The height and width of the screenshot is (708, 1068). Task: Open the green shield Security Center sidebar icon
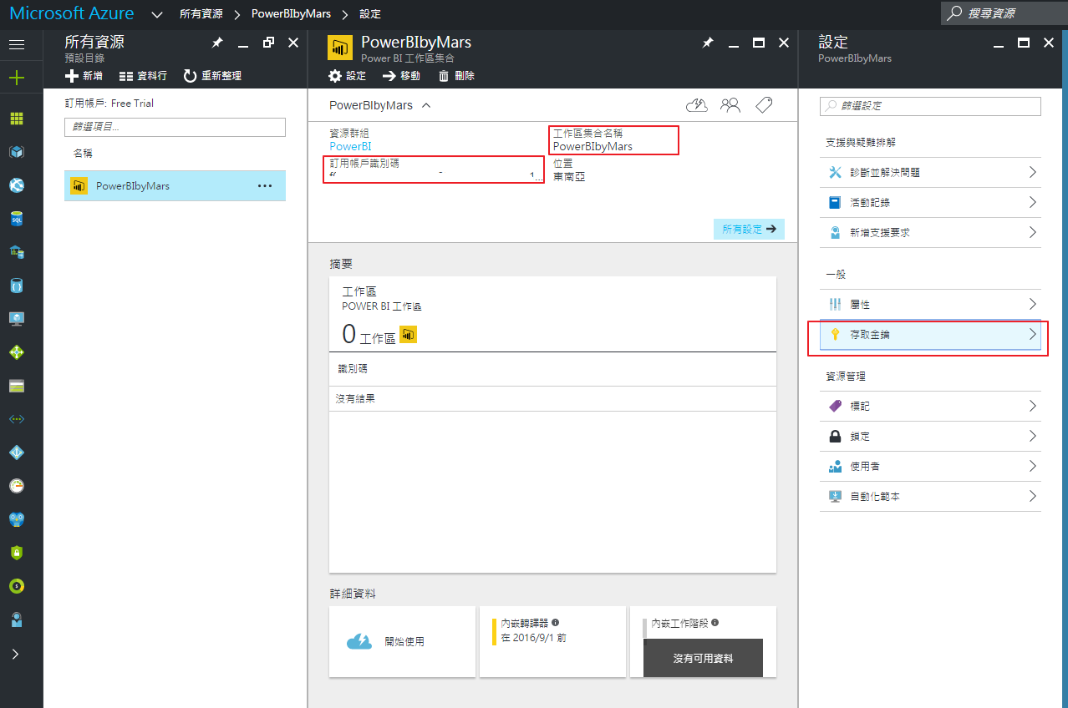[17, 553]
